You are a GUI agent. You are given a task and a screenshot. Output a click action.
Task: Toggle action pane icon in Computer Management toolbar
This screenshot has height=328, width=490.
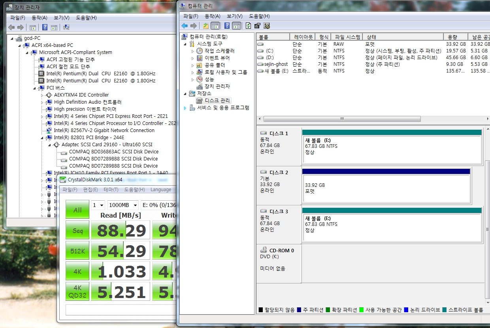[236, 26]
